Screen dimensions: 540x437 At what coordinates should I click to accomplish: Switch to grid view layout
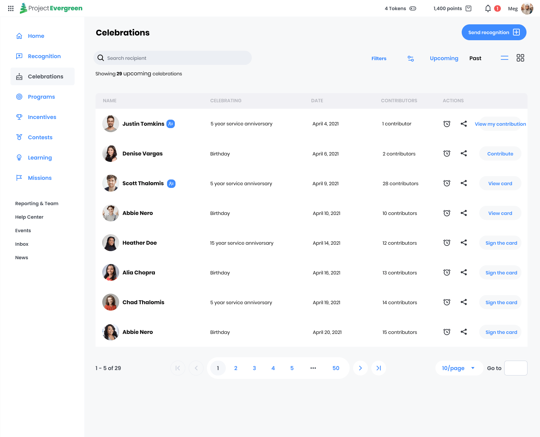point(520,58)
